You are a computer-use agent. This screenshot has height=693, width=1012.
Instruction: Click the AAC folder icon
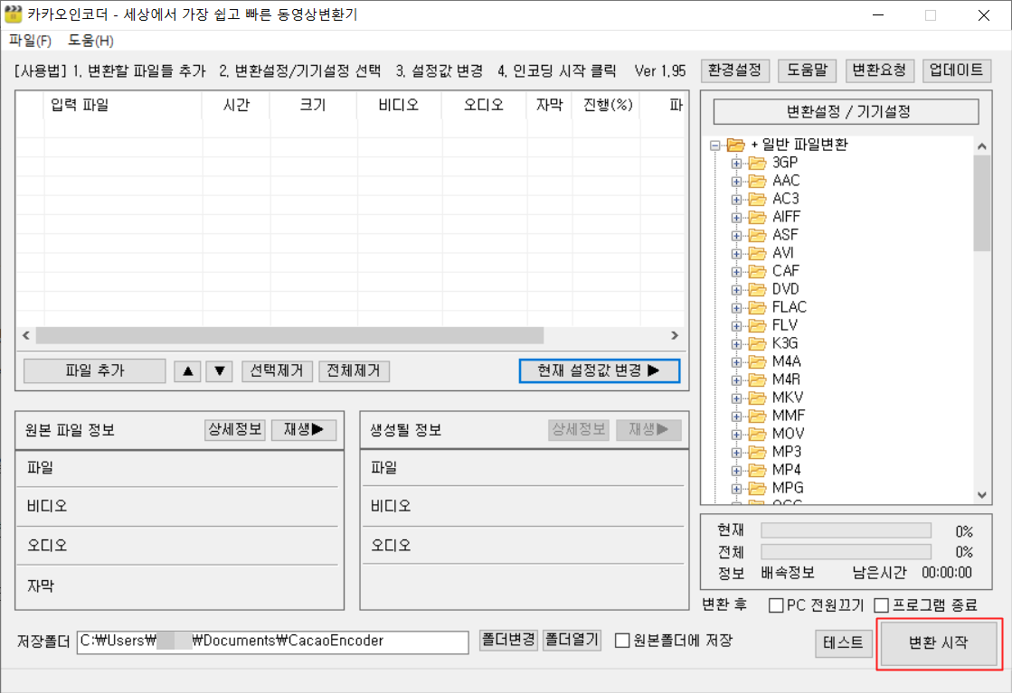[757, 181]
